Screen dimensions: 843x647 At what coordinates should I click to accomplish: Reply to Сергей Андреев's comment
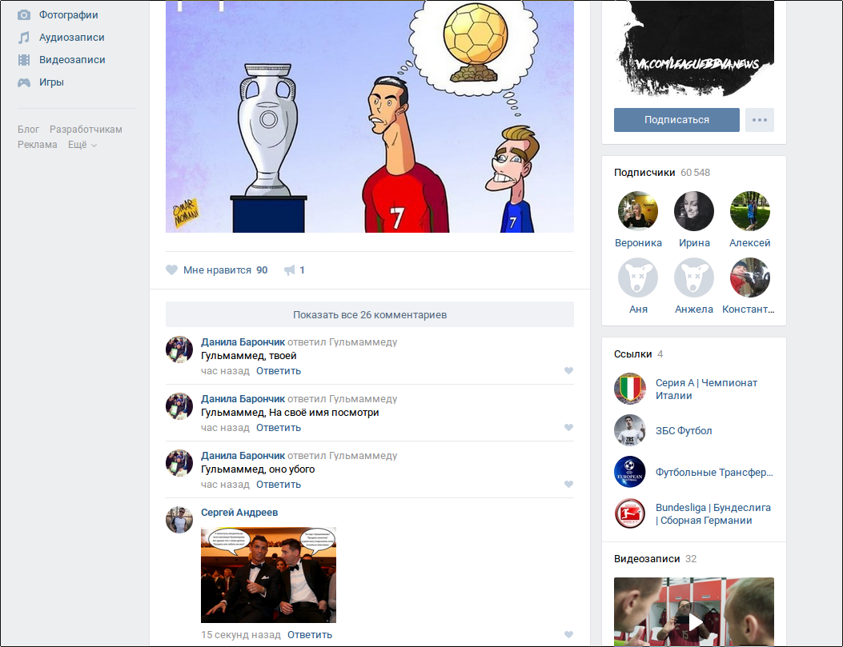coord(310,635)
